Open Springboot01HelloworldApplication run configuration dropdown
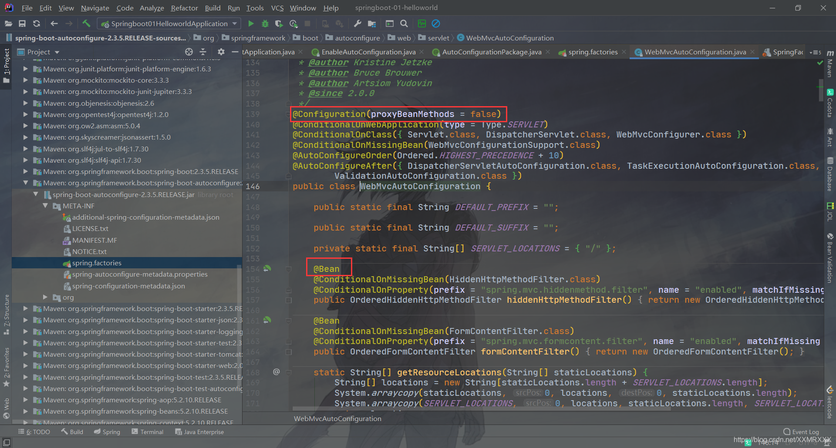 (169, 23)
